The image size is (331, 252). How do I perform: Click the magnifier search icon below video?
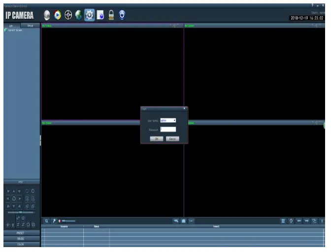tap(46, 221)
